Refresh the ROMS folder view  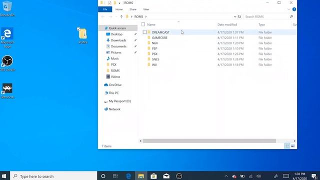[239, 16]
